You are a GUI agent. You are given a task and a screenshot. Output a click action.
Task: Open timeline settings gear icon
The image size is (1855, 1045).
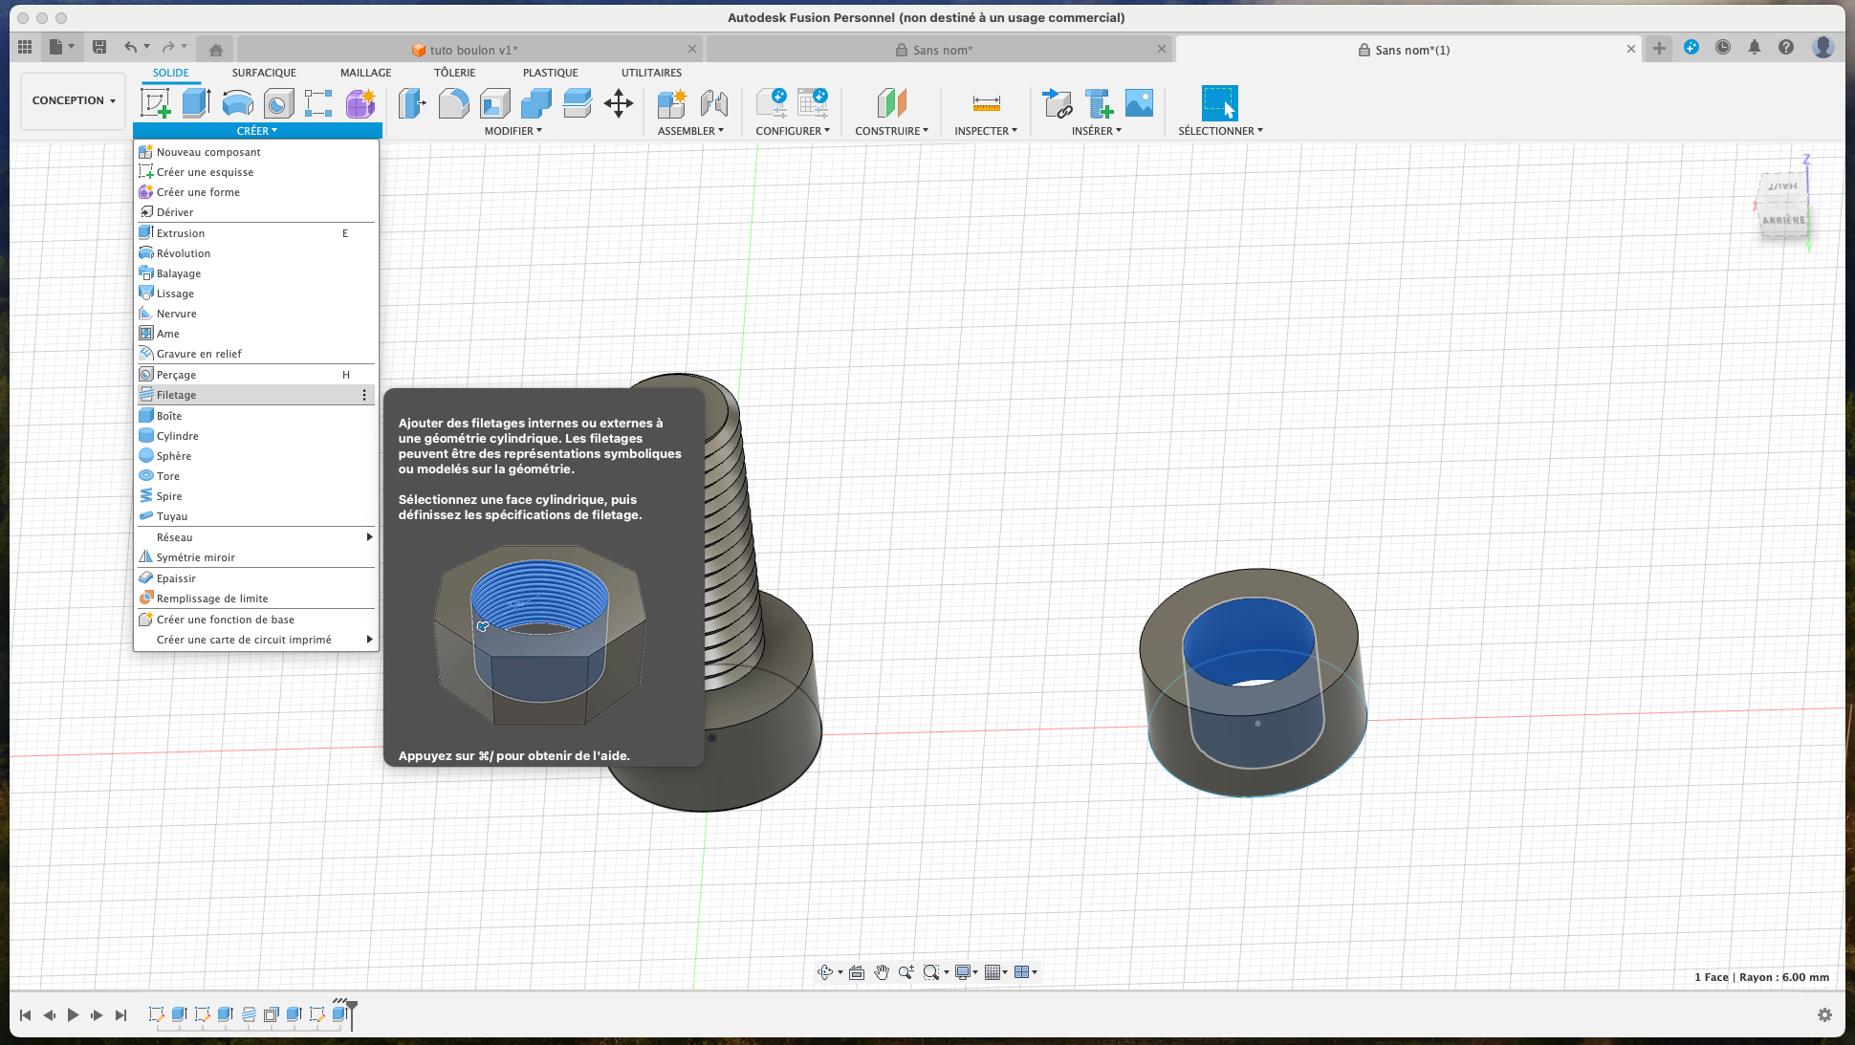coord(1824,1014)
